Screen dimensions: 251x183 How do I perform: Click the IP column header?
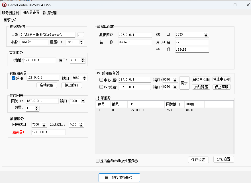tap(146, 104)
